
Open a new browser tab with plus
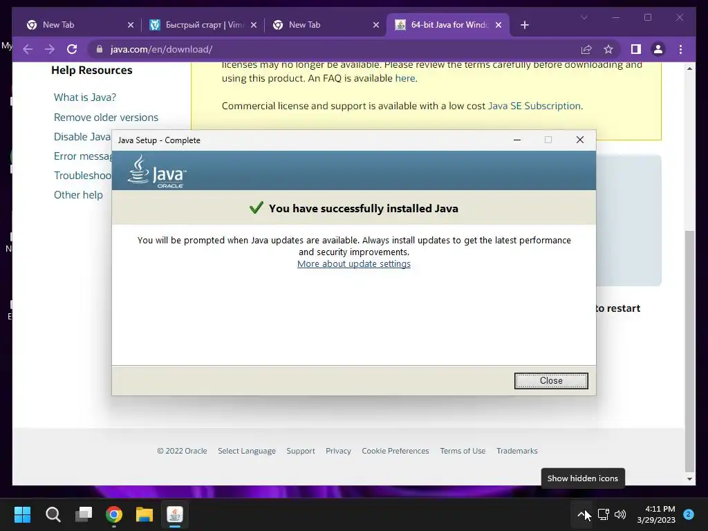click(x=525, y=25)
